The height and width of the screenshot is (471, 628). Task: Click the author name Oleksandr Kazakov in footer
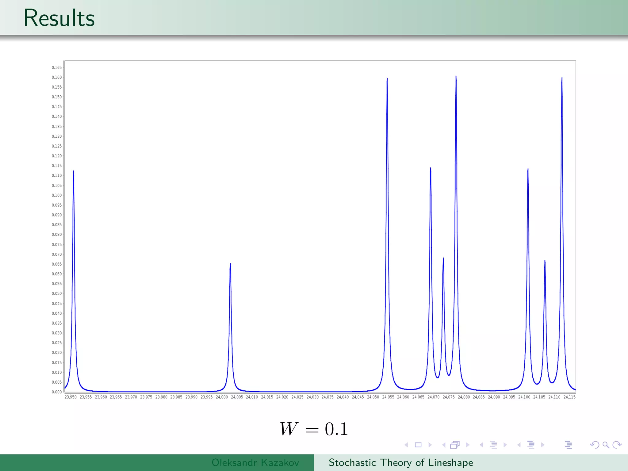[x=255, y=462]
